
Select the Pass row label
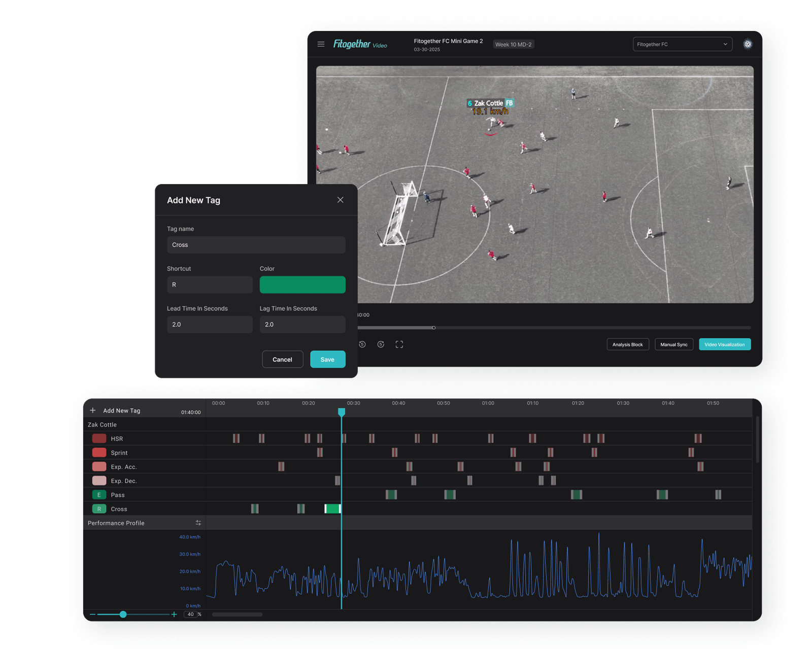(118, 495)
